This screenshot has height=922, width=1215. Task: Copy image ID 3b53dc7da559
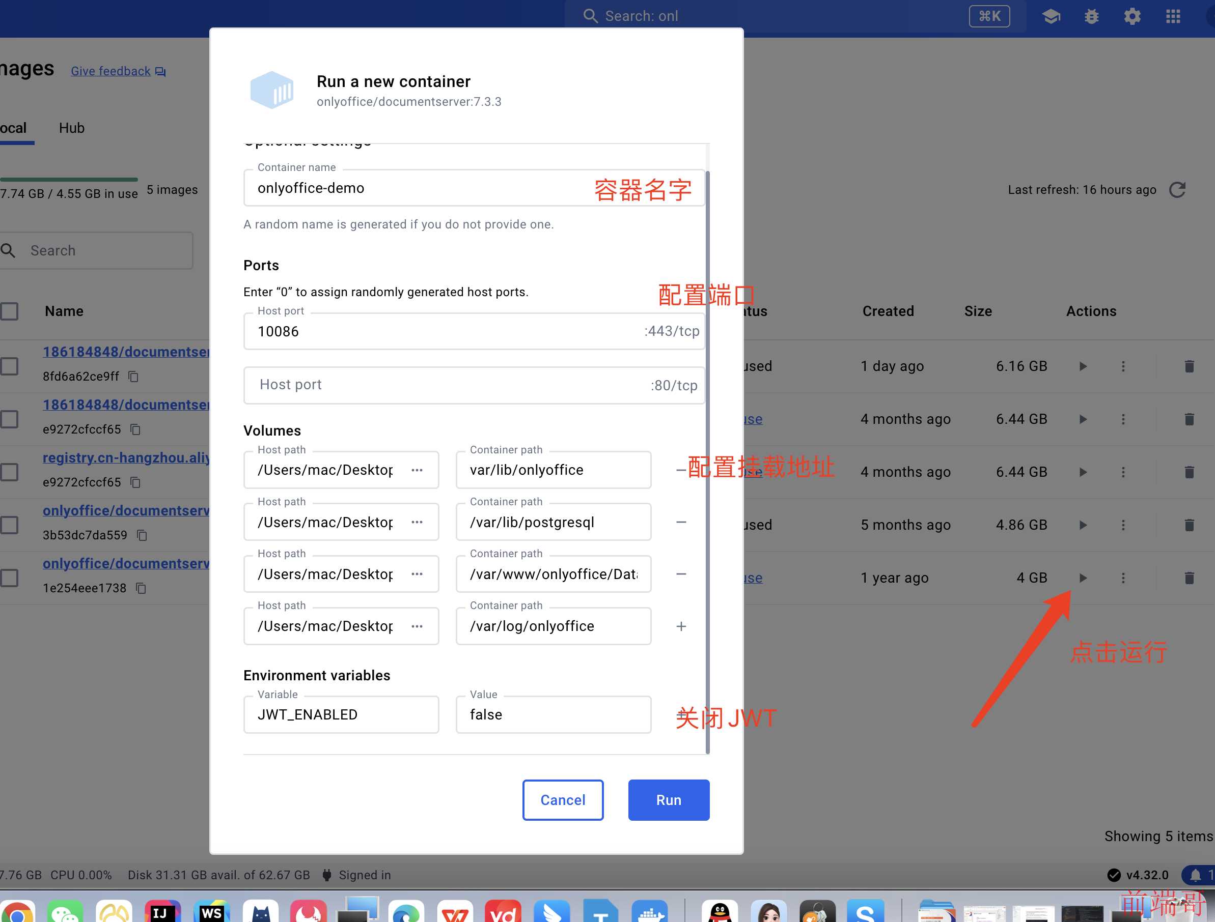click(x=142, y=535)
